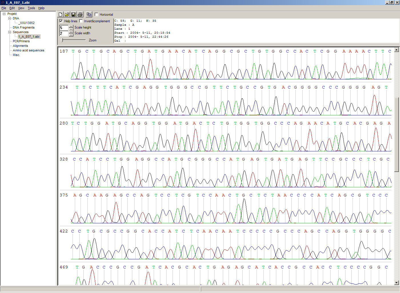Click the sequence row position number 422
This screenshot has height=293, width=400.
pyautogui.click(x=64, y=231)
